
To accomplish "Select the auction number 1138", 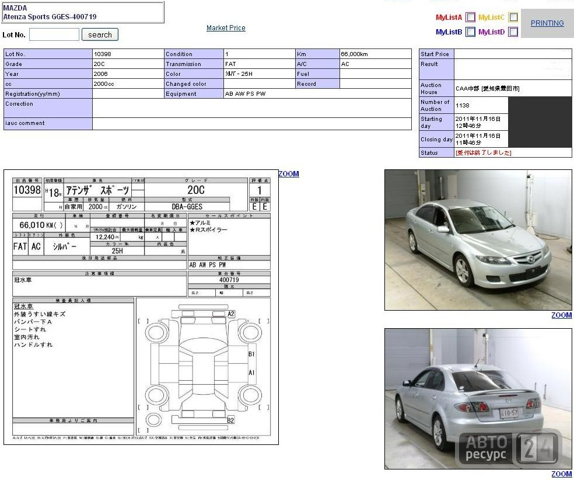I will click(463, 106).
